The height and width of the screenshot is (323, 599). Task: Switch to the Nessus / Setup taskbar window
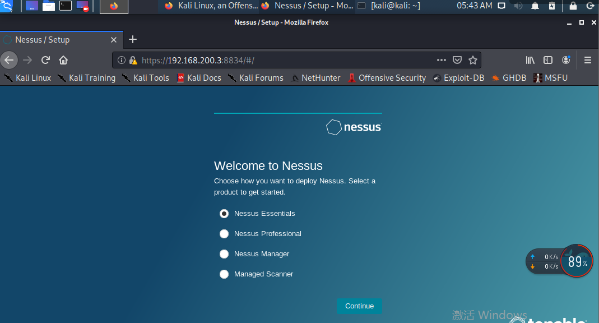pos(307,6)
